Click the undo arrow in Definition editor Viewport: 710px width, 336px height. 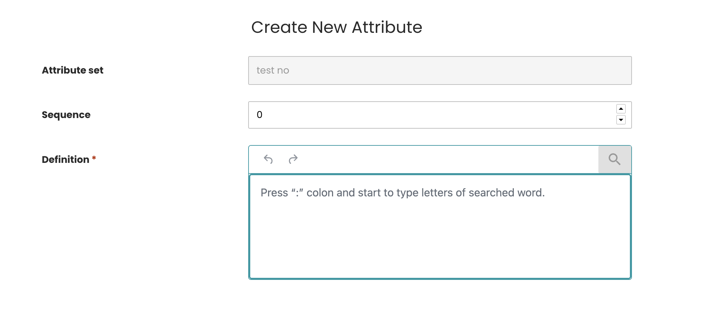pos(268,159)
